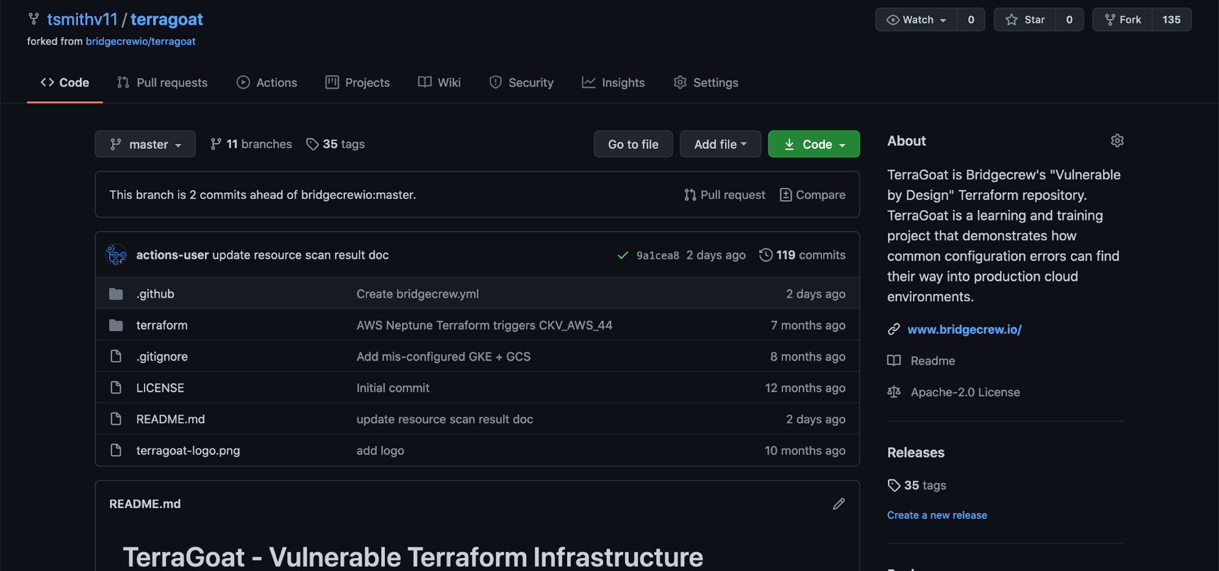Click the .gitignore file icon
Viewport: 1219px width, 571px height.
[x=116, y=356]
